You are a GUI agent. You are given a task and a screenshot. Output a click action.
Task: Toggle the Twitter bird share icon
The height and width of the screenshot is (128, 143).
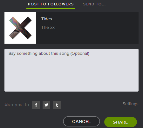click(x=46, y=105)
